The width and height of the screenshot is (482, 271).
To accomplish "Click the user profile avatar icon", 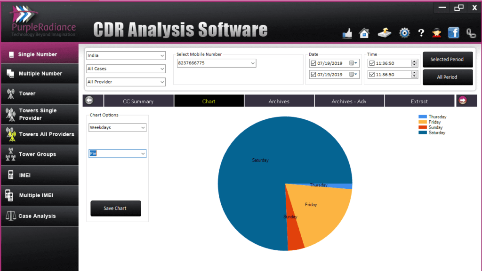I will (x=437, y=33).
